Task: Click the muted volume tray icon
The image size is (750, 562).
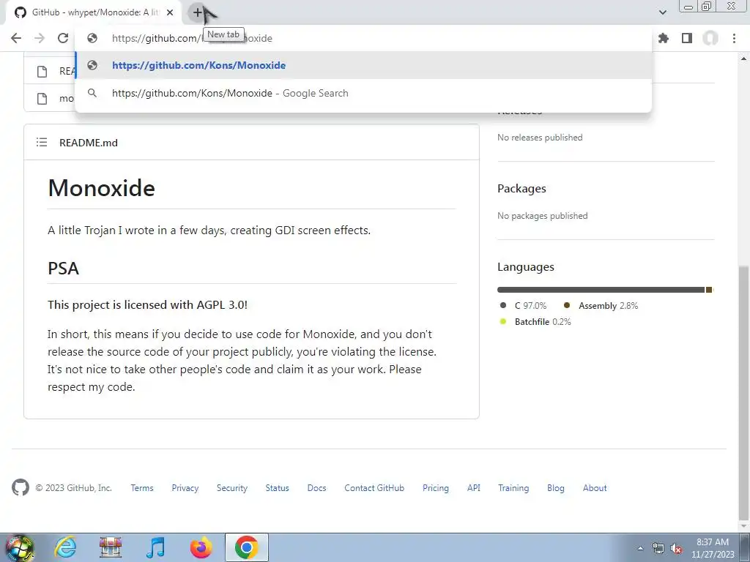Action: (x=676, y=548)
